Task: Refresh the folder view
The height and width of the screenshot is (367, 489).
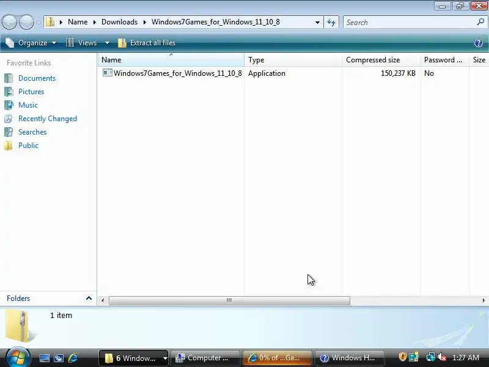Action: click(x=331, y=23)
